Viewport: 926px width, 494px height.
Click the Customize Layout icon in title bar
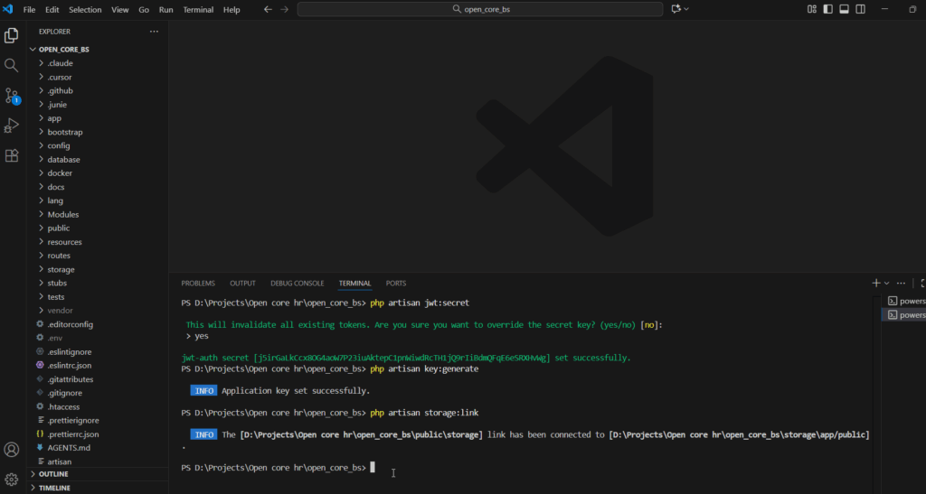click(811, 9)
